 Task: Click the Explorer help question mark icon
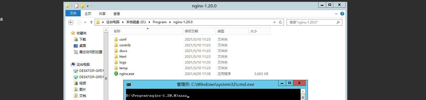[342, 13]
